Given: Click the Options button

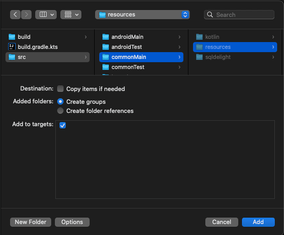Looking at the screenshot, I should point(72,222).
